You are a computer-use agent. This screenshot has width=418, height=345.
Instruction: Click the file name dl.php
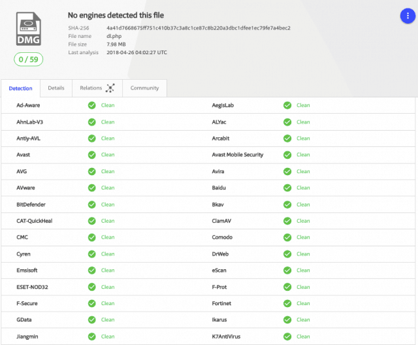point(114,36)
